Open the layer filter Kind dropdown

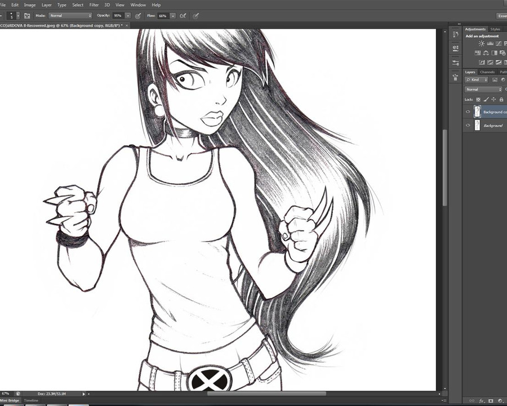coord(476,79)
